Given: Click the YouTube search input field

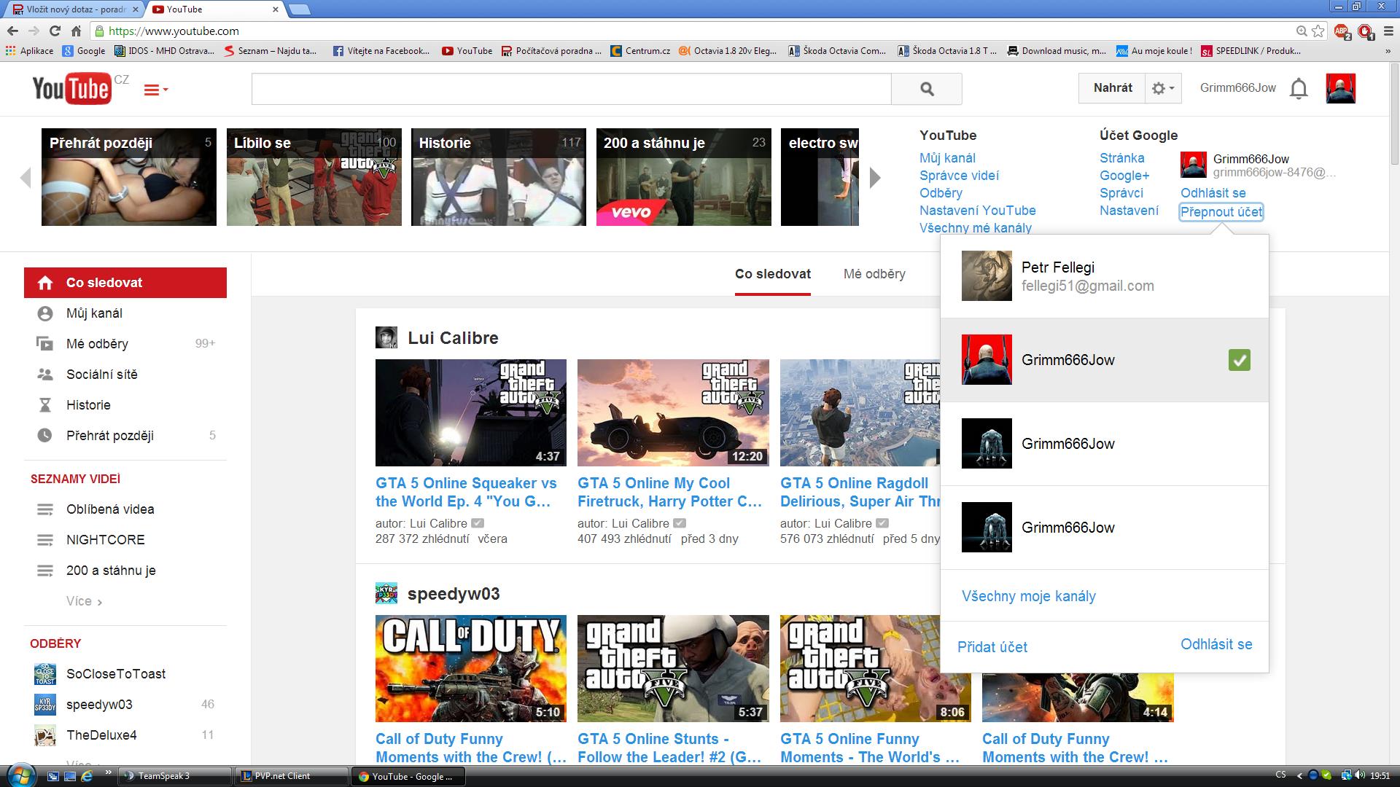Looking at the screenshot, I should [571, 89].
